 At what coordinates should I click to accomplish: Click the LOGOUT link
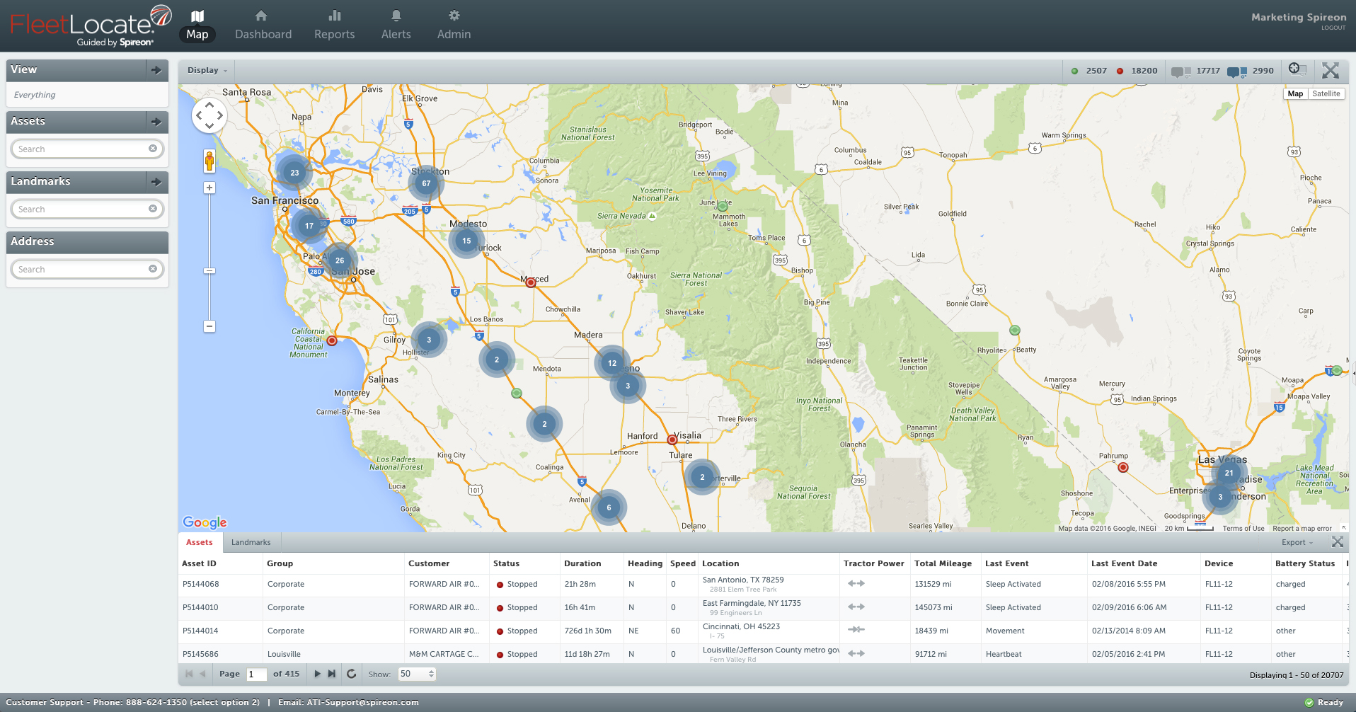(1333, 28)
